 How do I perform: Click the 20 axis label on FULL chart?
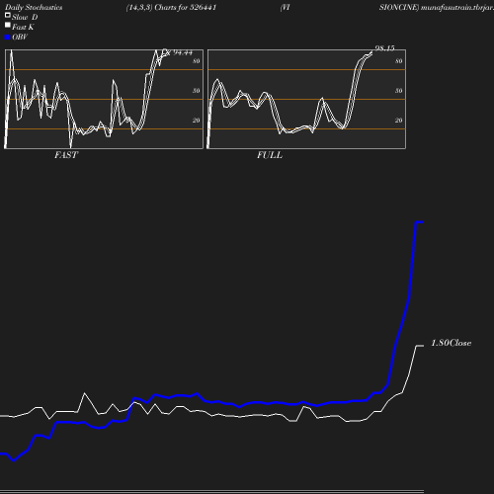(x=399, y=121)
